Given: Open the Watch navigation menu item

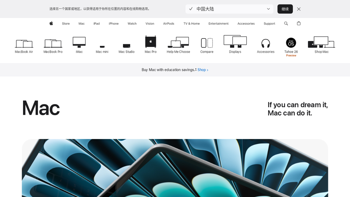Looking at the screenshot, I should pyautogui.click(x=132, y=23).
